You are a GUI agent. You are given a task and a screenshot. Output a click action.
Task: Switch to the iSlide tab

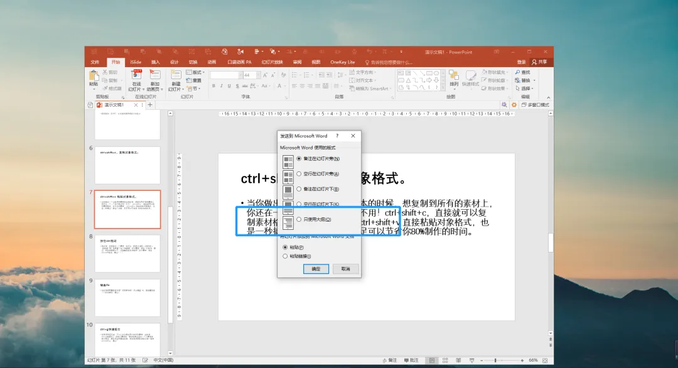[x=136, y=62]
